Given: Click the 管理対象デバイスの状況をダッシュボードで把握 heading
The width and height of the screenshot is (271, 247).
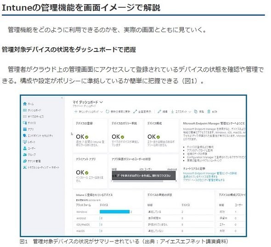Looking at the screenshot, I should click(x=69, y=50).
